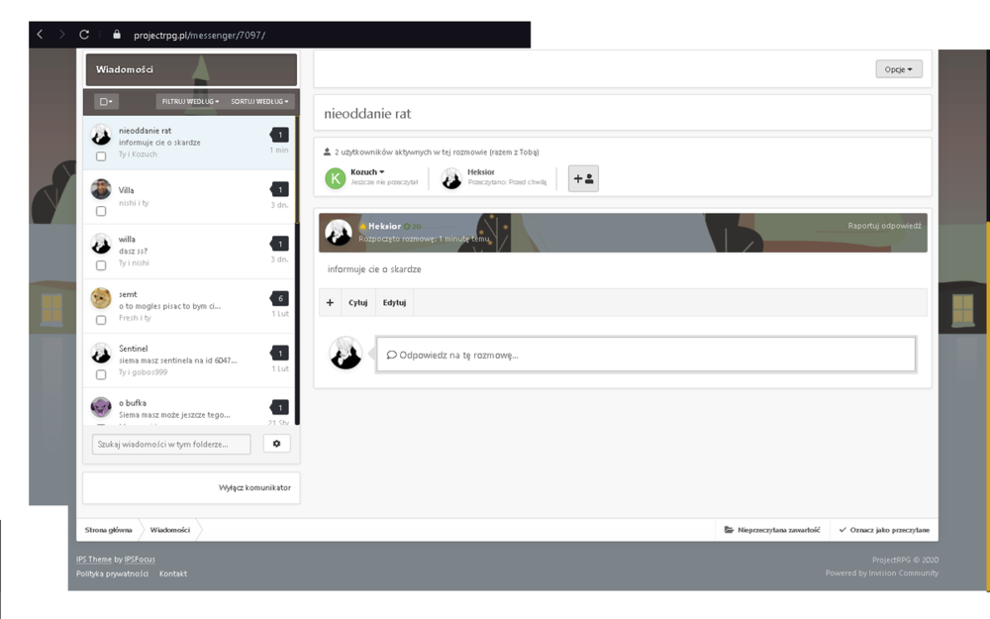
Task: Add a user to the conversation
Action: [x=583, y=178]
